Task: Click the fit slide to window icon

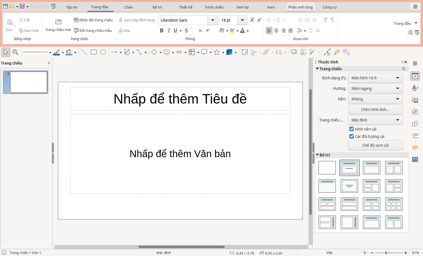Action: 365,253
